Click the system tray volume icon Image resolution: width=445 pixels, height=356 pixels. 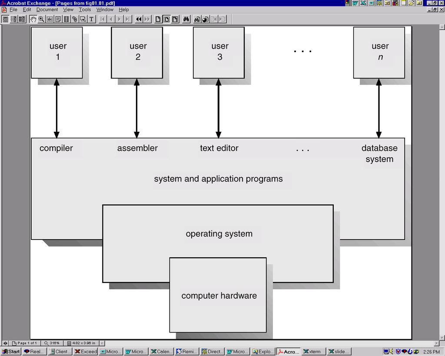coord(392,352)
